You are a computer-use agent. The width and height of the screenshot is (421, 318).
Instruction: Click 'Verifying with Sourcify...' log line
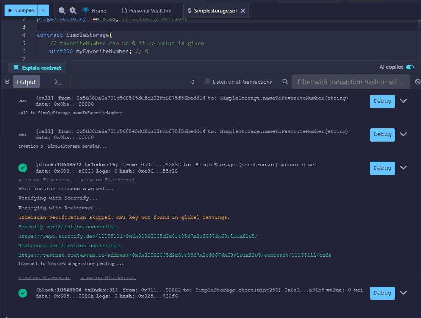click(58, 198)
